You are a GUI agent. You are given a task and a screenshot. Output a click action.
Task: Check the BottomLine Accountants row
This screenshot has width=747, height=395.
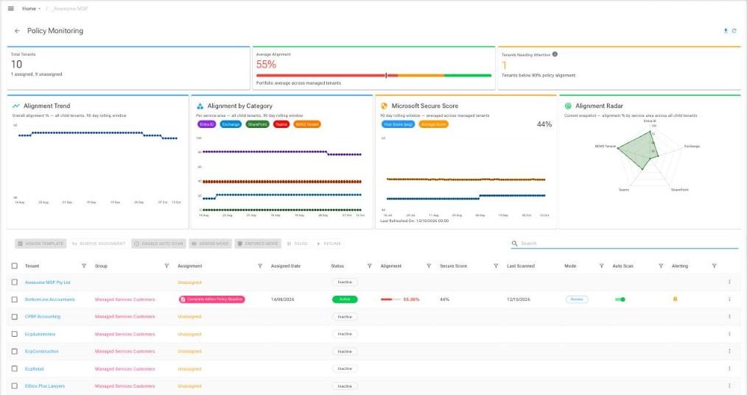pos(14,299)
